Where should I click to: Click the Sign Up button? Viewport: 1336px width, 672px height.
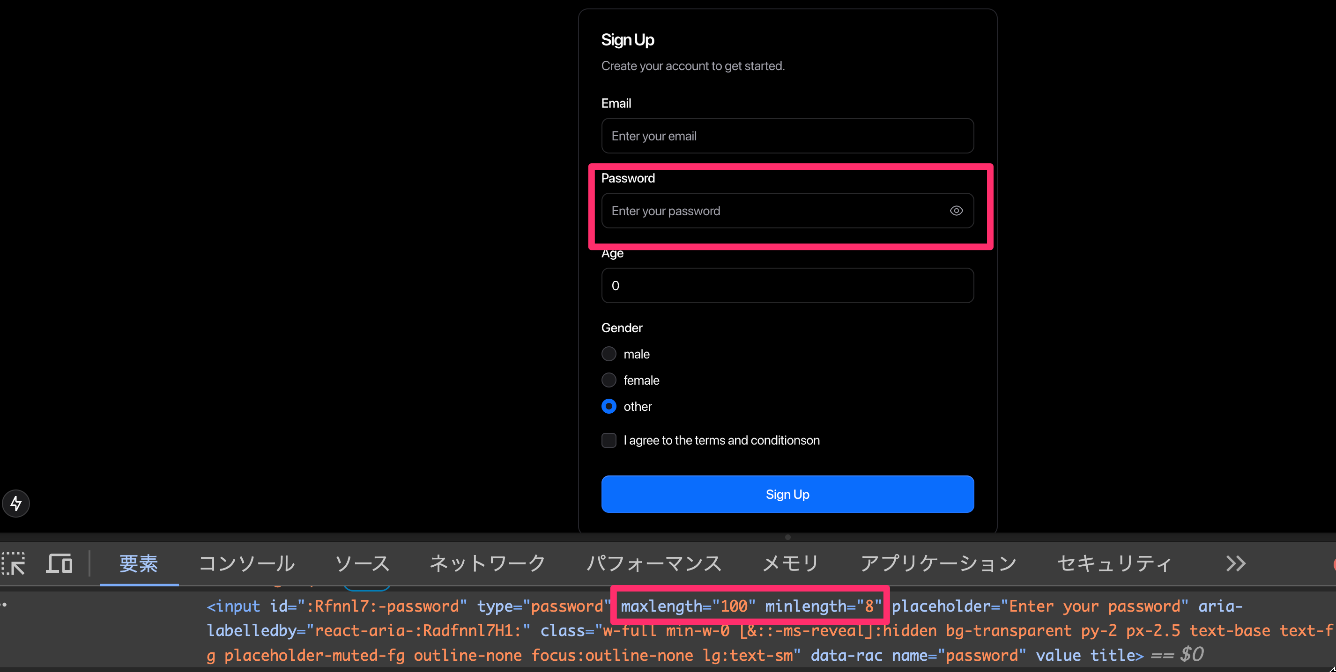(787, 494)
